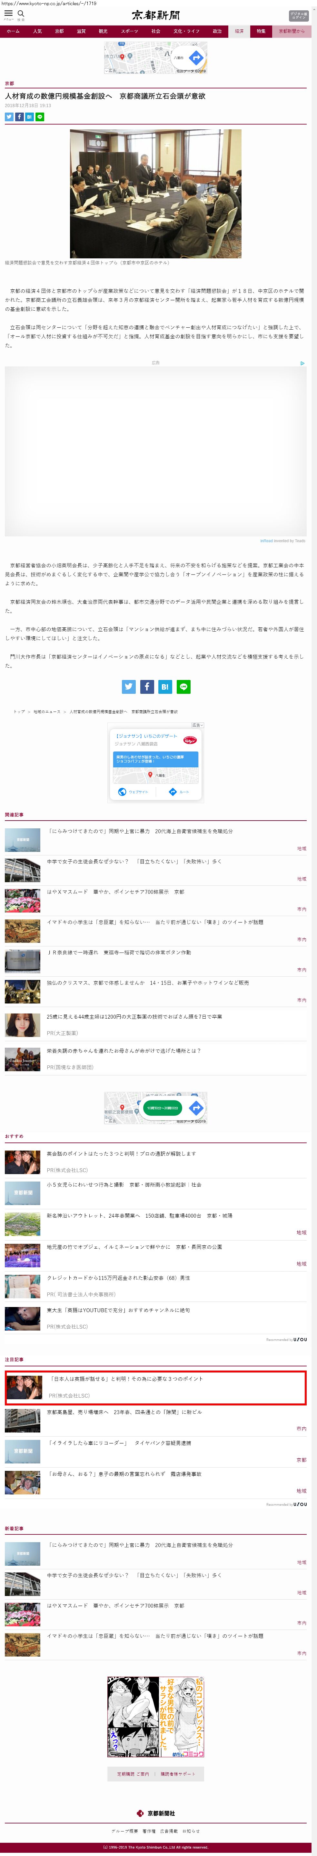Viewport: 317px width, 1856px height.
Task: Click the デジタル版 login button
Action: click(298, 15)
